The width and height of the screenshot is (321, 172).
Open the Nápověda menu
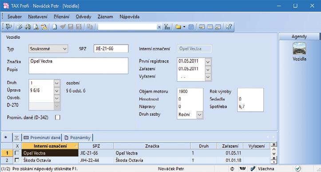click(x=130, y=17)
